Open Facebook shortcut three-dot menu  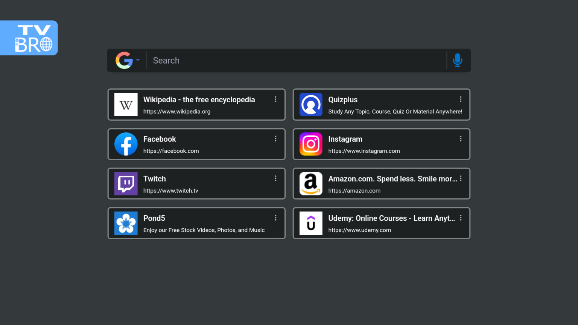click(x=275, y=139)
